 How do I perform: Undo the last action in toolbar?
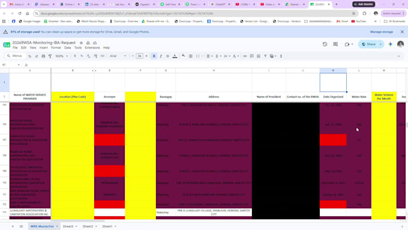[30, 56]
